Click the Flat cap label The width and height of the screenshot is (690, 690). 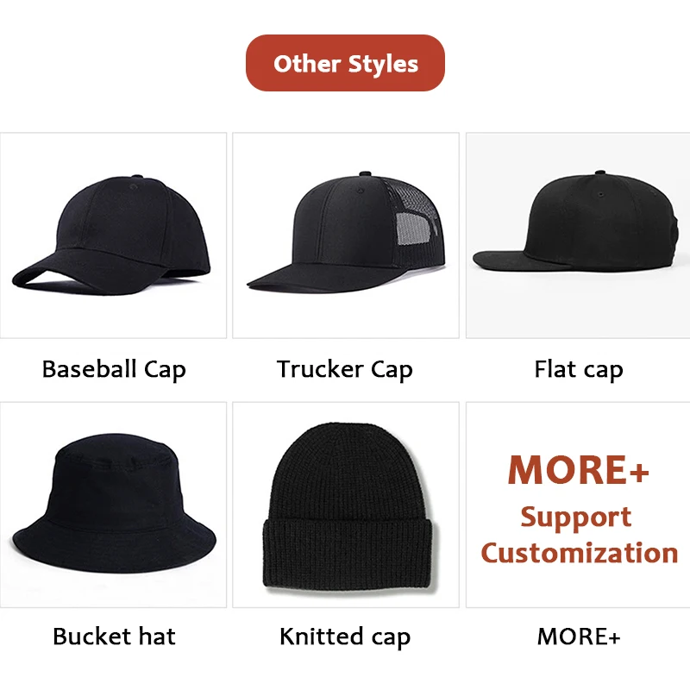pyautogui.click(x=578, y=369)
